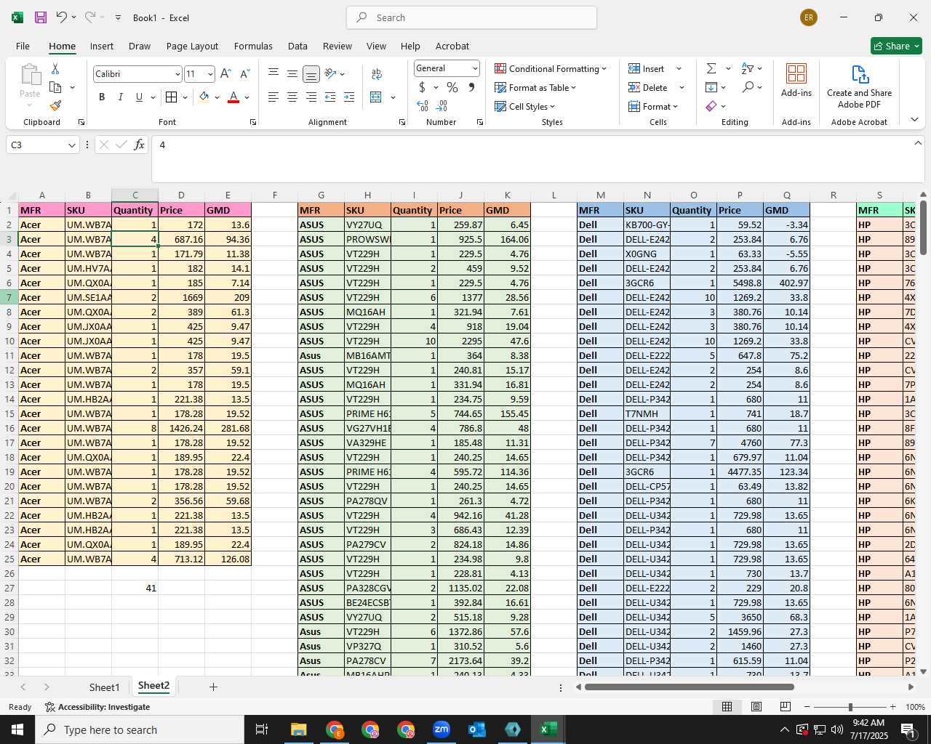Click the Copy icon in Clipboard group
931x744 pixels.
point(55,87)
